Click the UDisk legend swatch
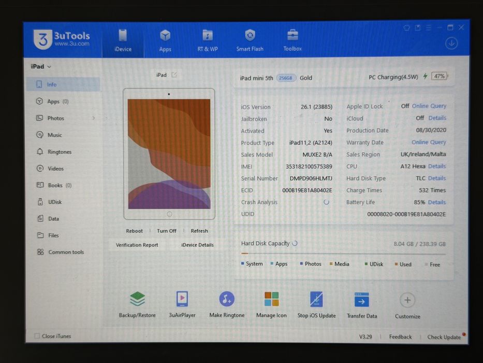This screenshot has width=483, height=363. point(366,264)
